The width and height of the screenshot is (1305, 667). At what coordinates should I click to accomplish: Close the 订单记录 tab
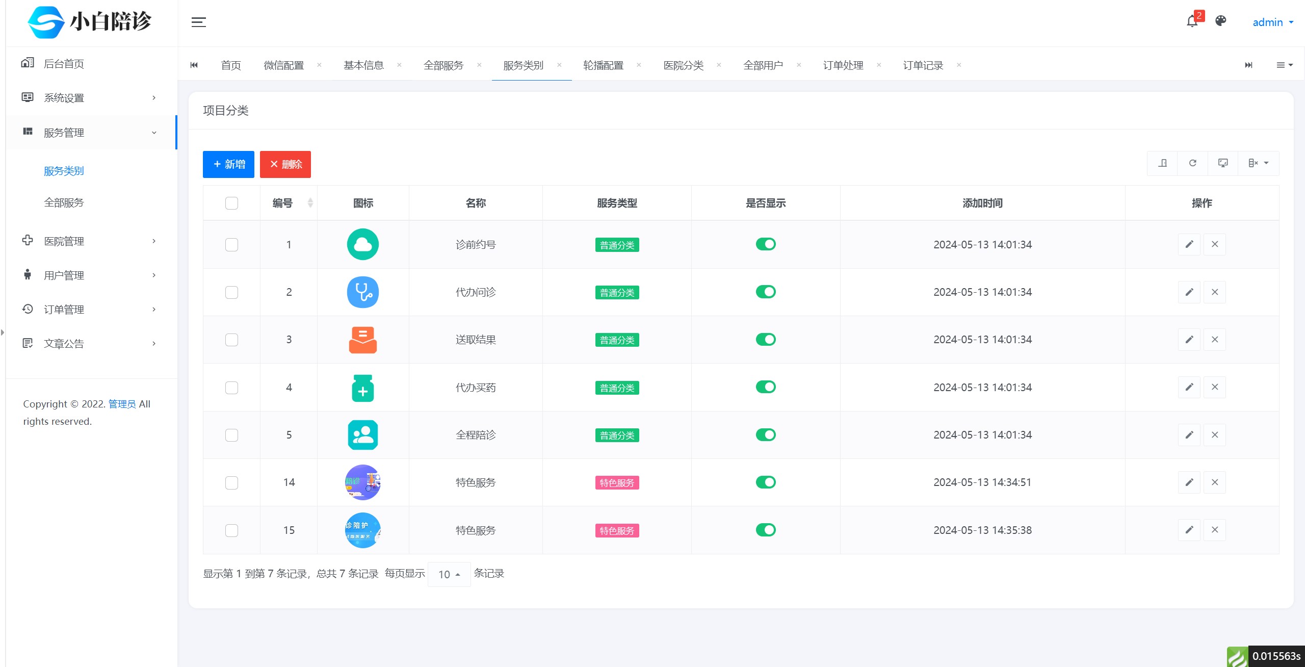pos(959,65)
